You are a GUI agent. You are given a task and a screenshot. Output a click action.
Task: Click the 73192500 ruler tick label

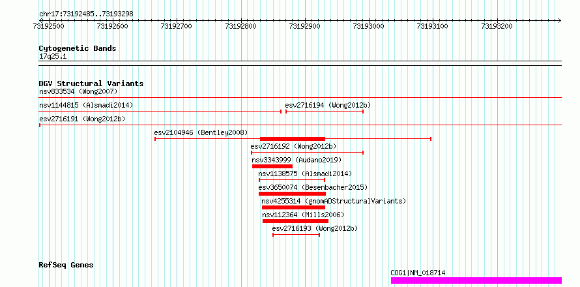click(x=48, y=26)
